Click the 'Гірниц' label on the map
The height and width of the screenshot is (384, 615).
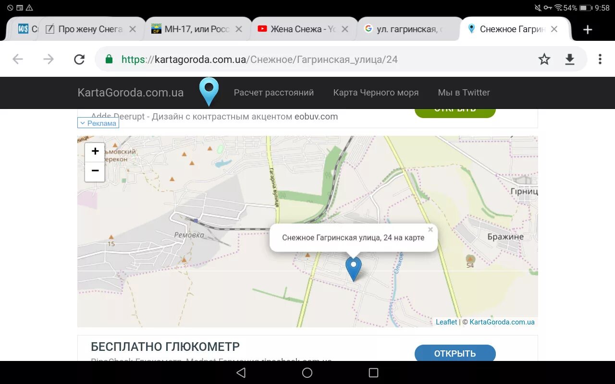click(525, 192)
